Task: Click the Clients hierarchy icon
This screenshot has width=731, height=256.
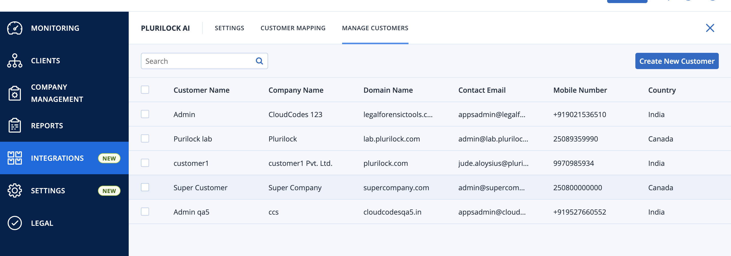Action: point(15,60)
